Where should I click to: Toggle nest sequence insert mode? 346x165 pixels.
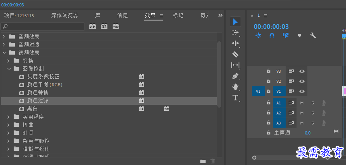tap(258, 35)
